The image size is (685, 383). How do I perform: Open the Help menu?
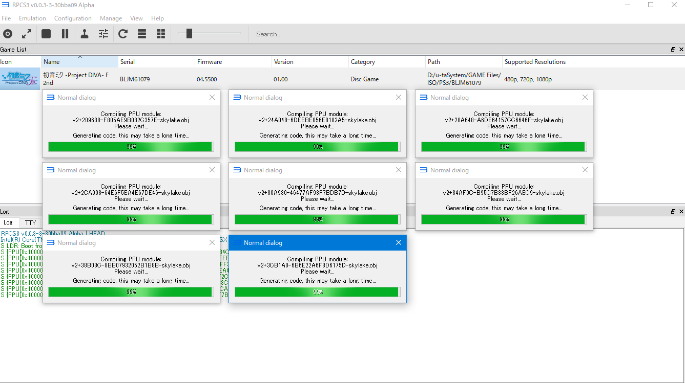point(157,18)
